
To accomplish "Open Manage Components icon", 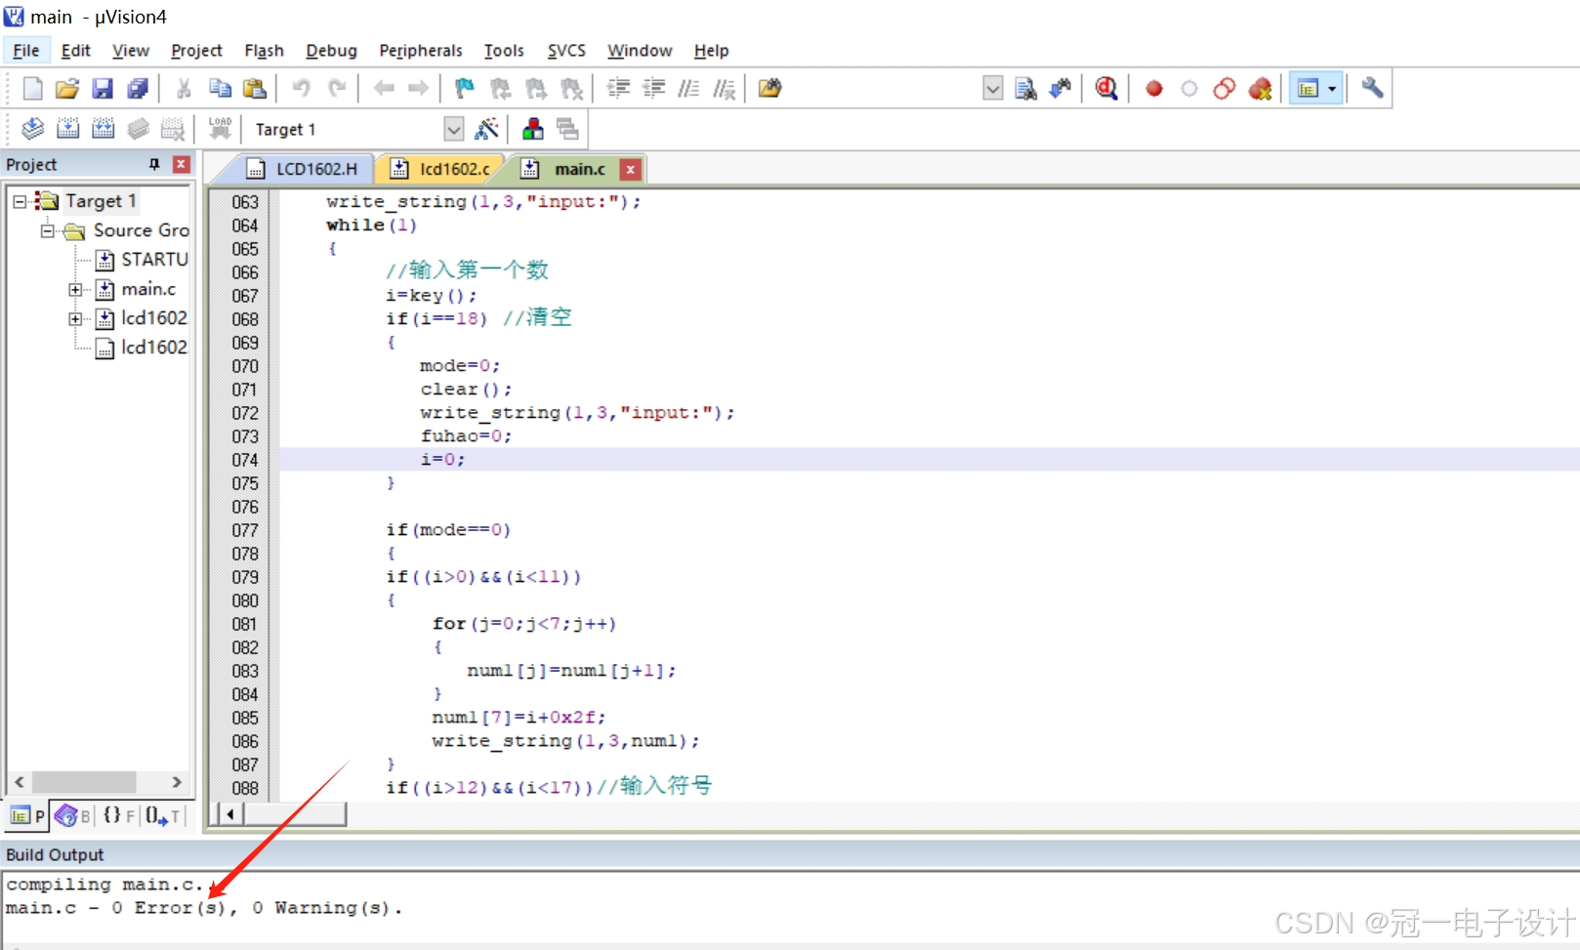I will 532,129.
